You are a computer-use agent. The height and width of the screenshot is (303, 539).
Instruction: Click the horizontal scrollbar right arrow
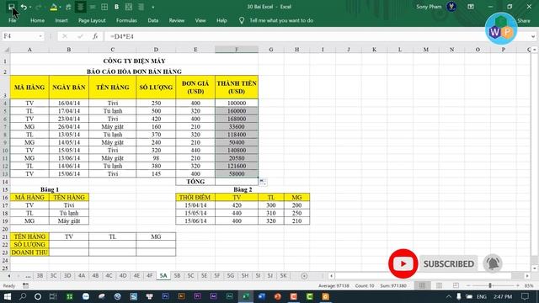tap(527, 276)
